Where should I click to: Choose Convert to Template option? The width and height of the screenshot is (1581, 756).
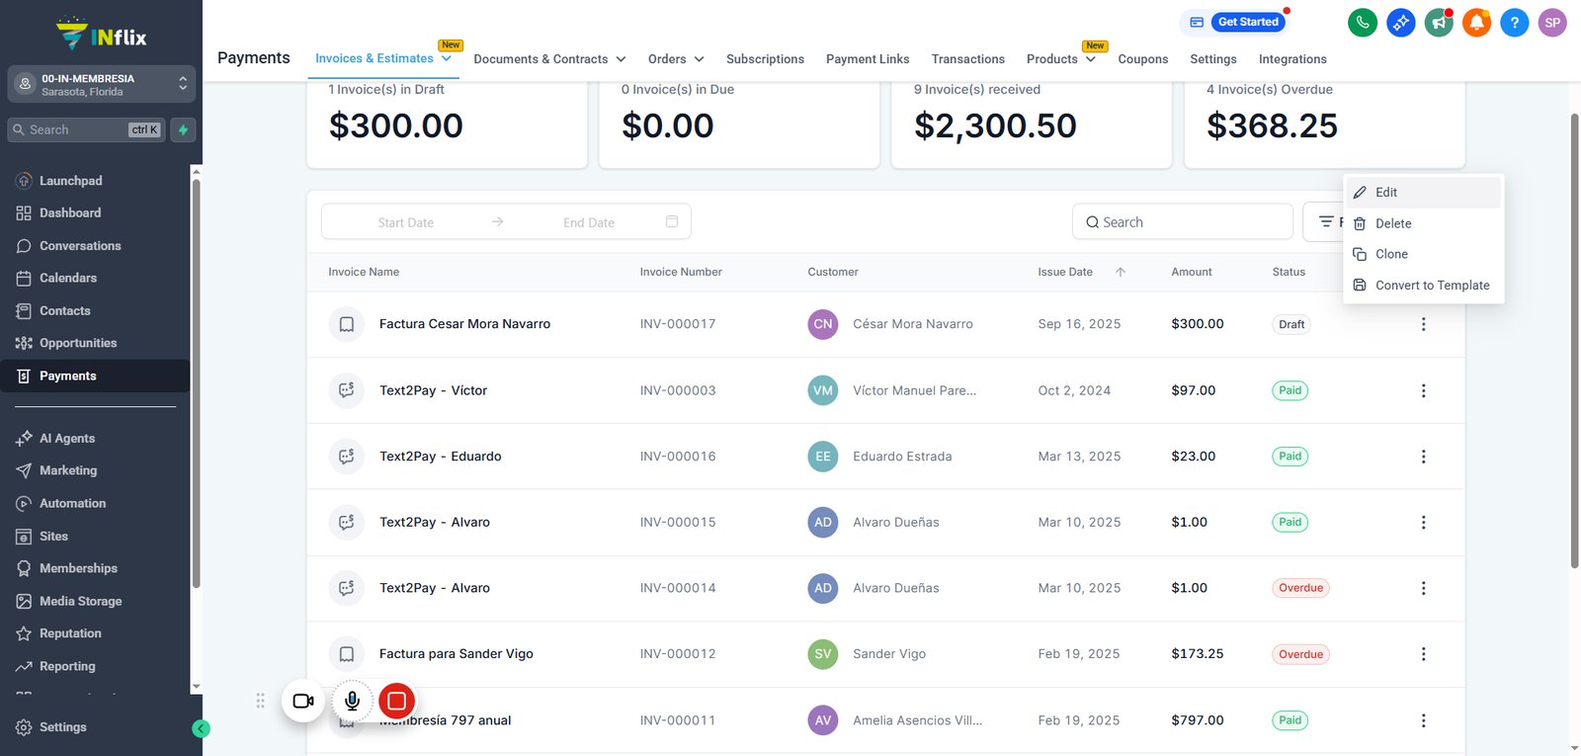[1424, 286]
